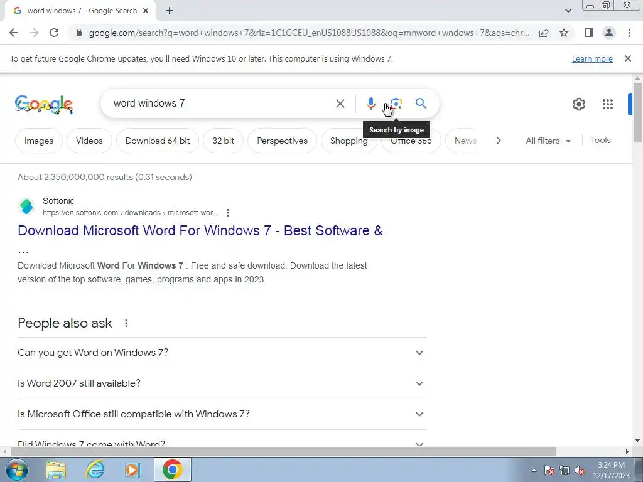
Task: Expand 'Is Microsoft Office still compatible' question
Action: point(222,414)
